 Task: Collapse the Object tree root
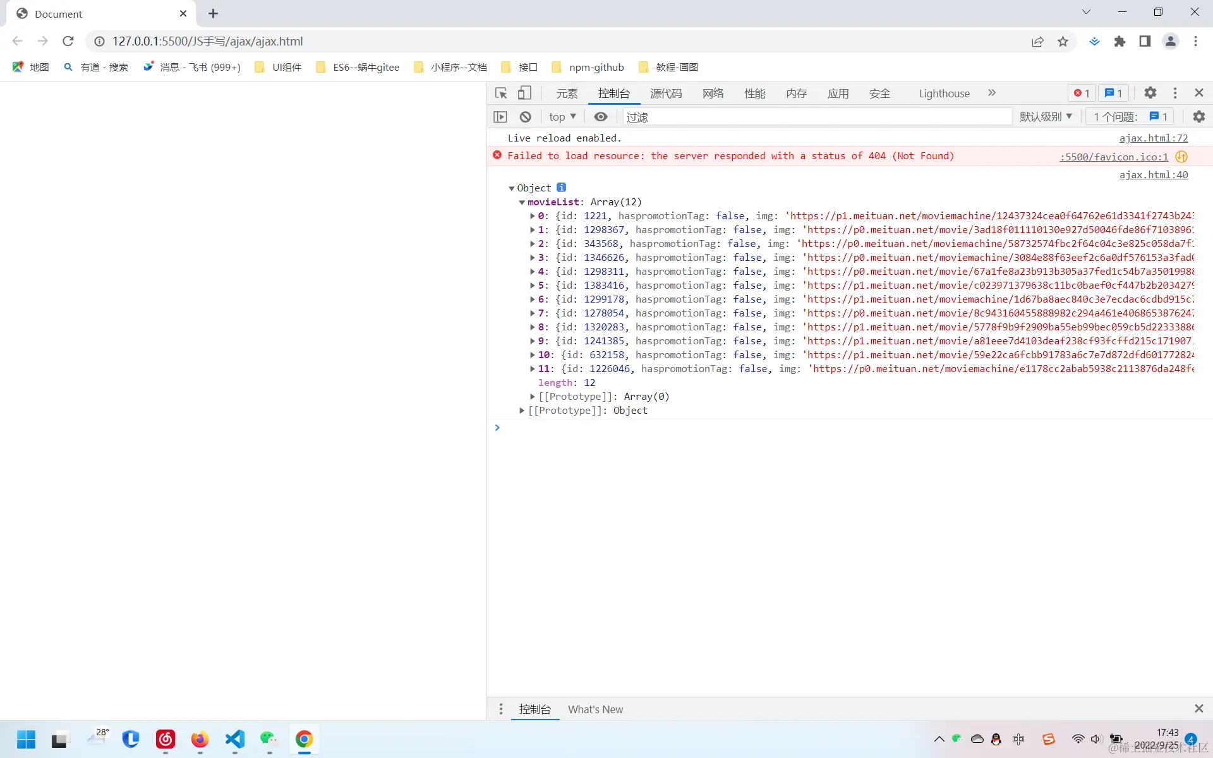pyautogui.click(x=512, y=188)
